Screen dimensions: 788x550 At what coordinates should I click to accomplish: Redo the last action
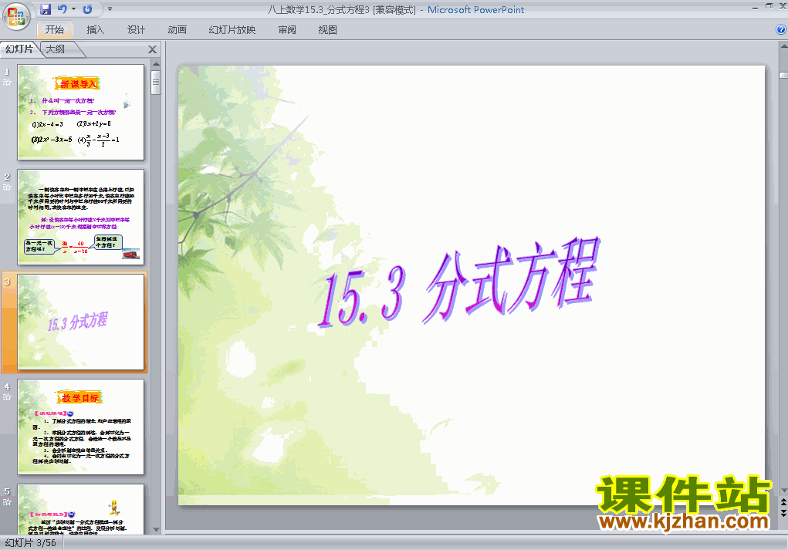(x=87, y=9)
